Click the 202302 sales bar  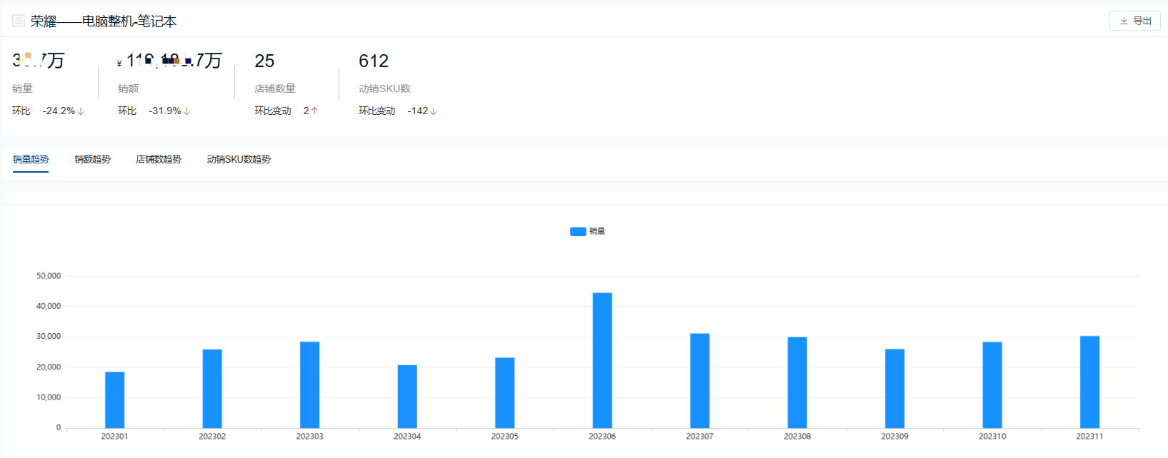[x=212, y=388]
